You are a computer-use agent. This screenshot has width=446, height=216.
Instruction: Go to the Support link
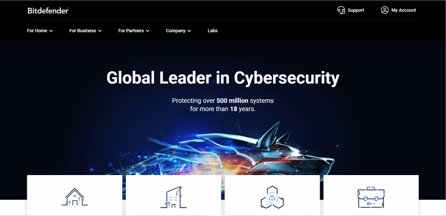(356, 10)
